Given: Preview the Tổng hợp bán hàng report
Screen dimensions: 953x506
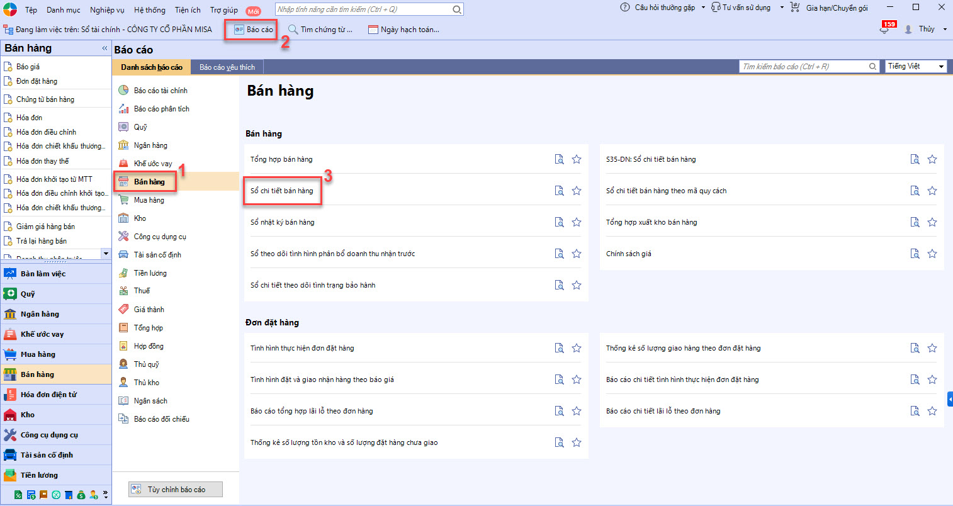Looking at the screenshot, I should tap(559, 159).
